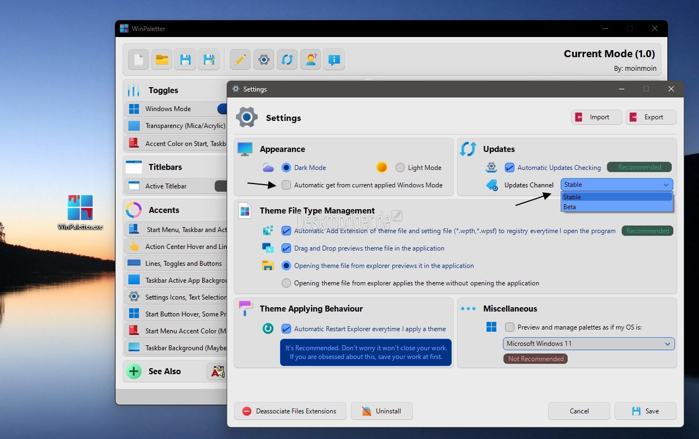The width and height of the screenshot is (699, 439).
Task: Click Transparency (Mica/Acrylic) row in WinPaletter
Action: click(175, 126)
